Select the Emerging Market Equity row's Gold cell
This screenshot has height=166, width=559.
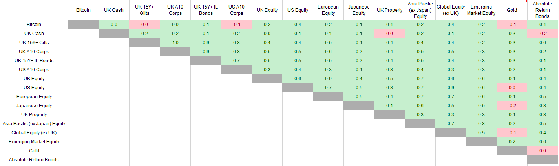click(x=512, y=141)
